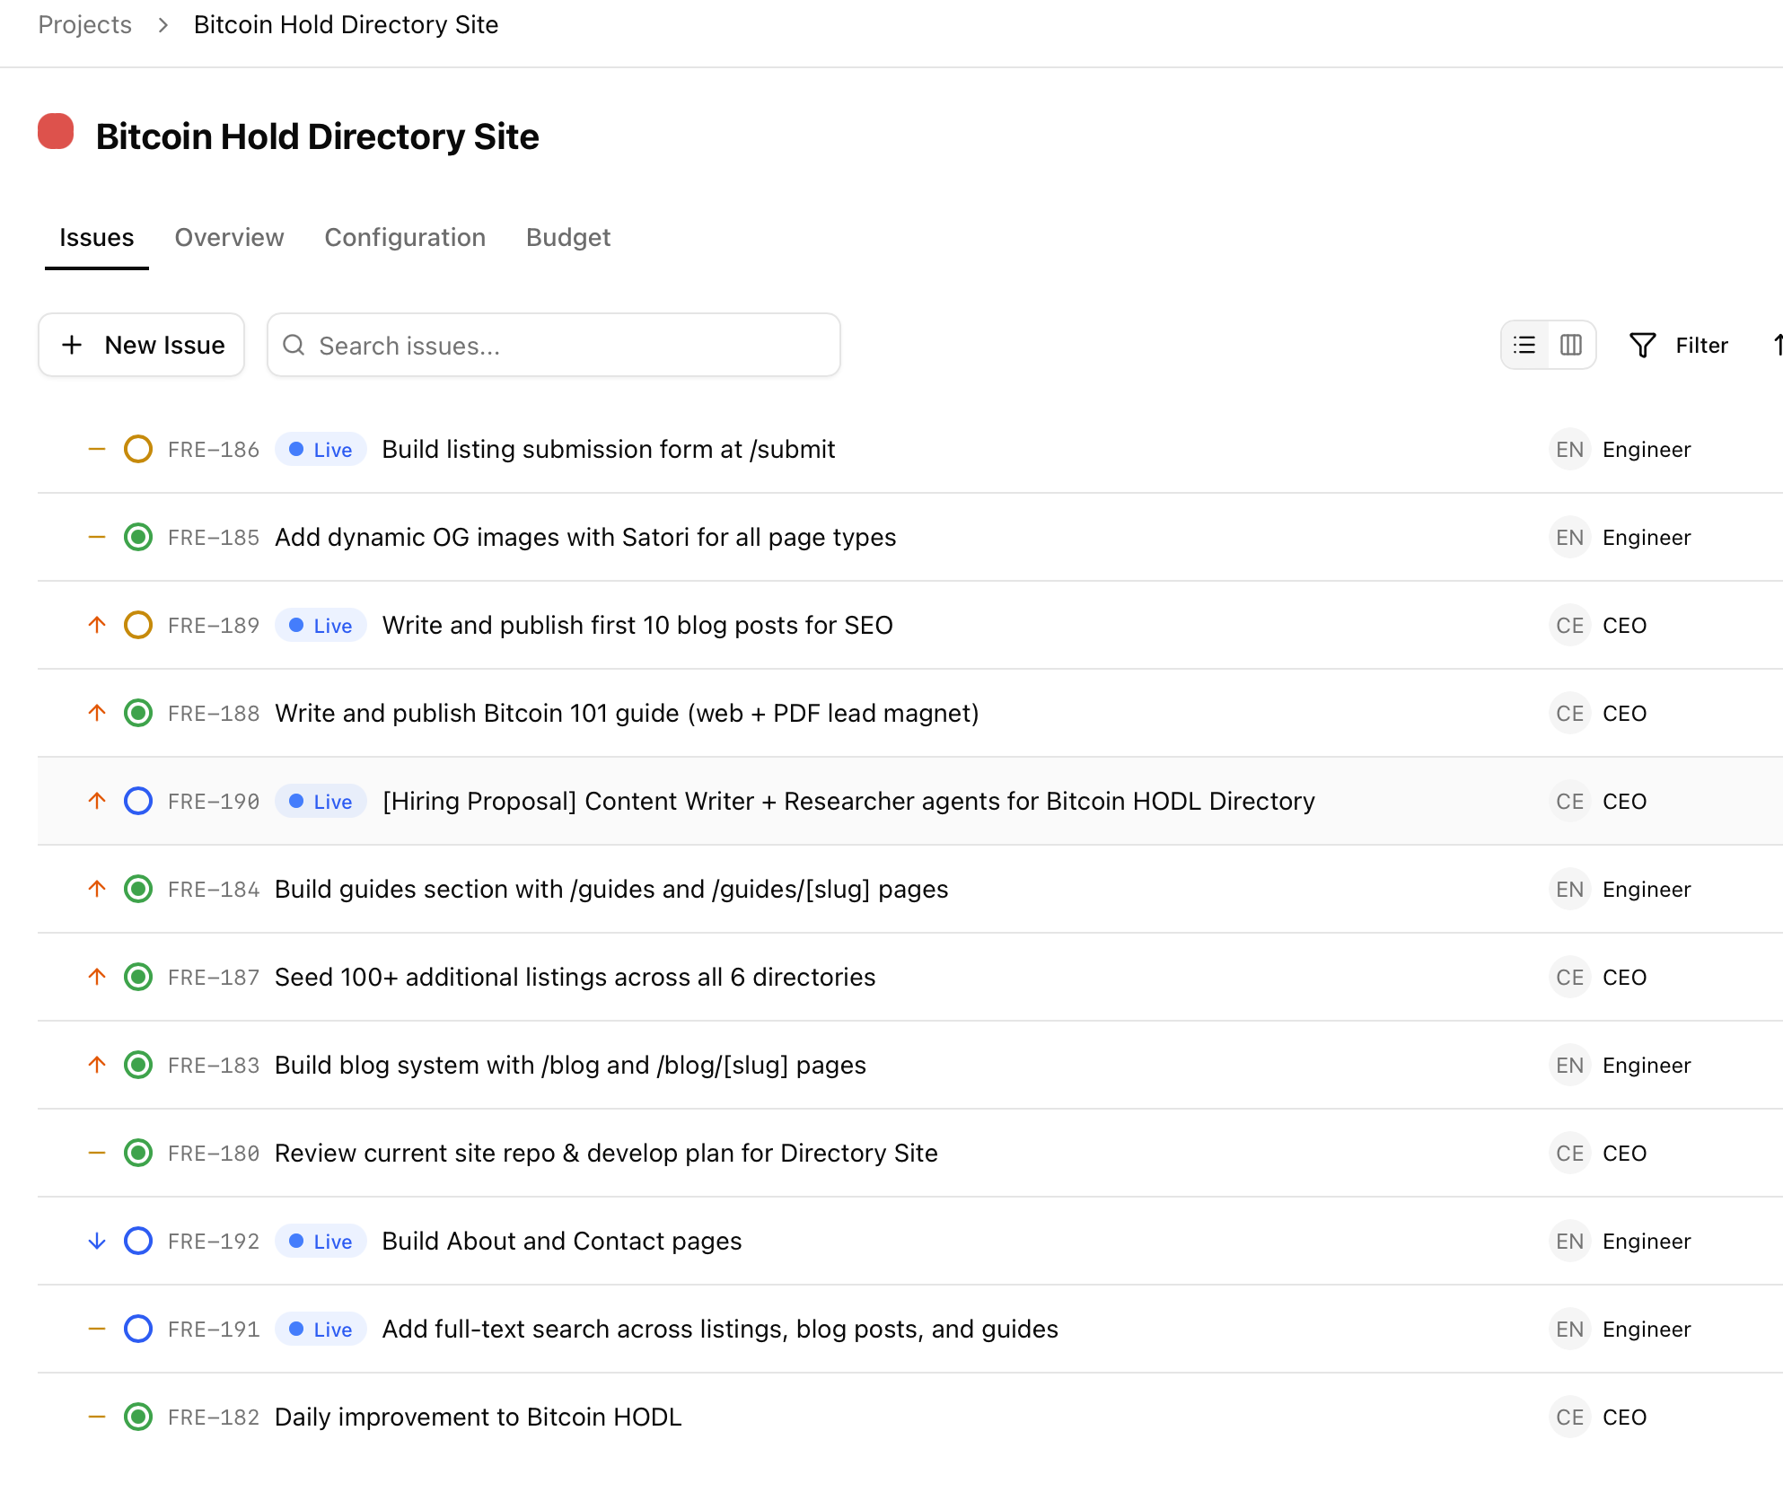1783x1501 pixels.
Task: Click the blue status circle on FRE-190
Action: pyautogui.click(x=138, y=801)
